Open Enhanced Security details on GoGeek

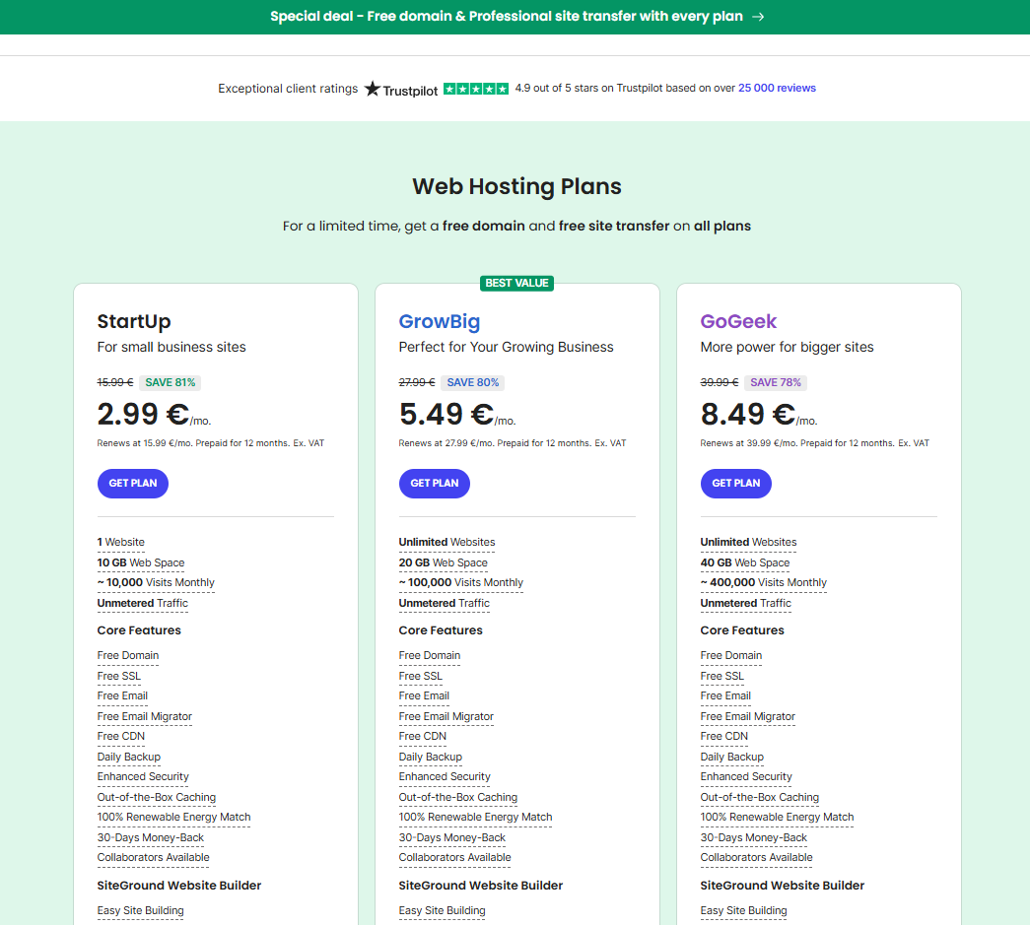(746, 776)
